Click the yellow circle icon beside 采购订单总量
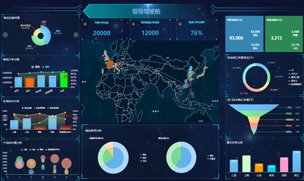This screenshot has height=181, width=304. point(86,24)
